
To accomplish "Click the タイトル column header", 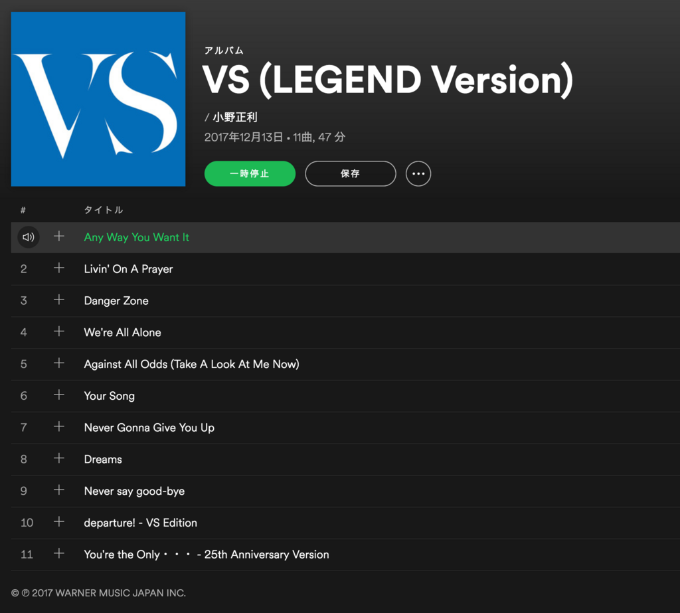I will point(103,210).
